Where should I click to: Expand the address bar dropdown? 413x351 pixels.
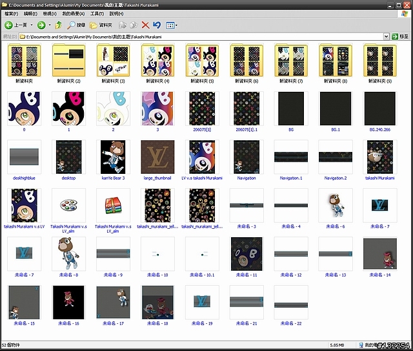(x=386, y=36)
